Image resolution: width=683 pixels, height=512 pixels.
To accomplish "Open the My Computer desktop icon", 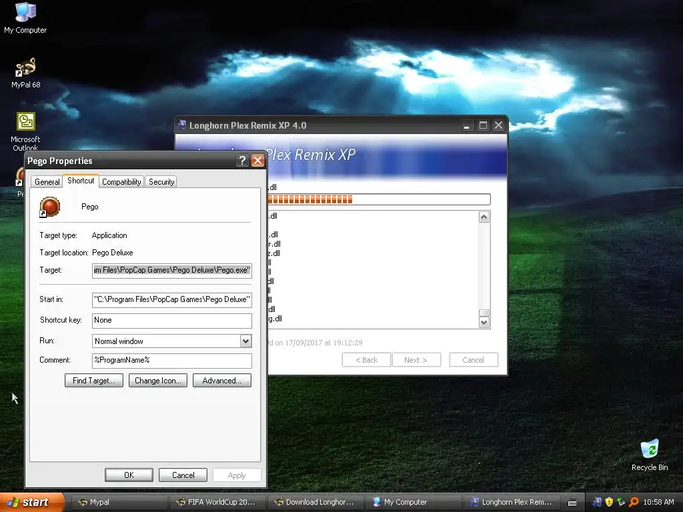I will pos(25,17).
